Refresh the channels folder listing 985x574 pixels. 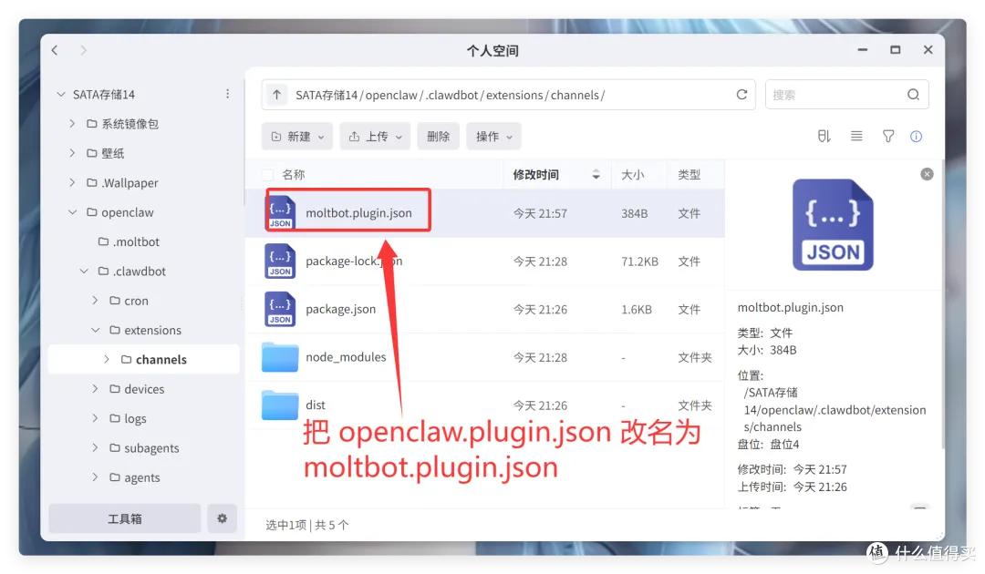click(x=741, y=95)
